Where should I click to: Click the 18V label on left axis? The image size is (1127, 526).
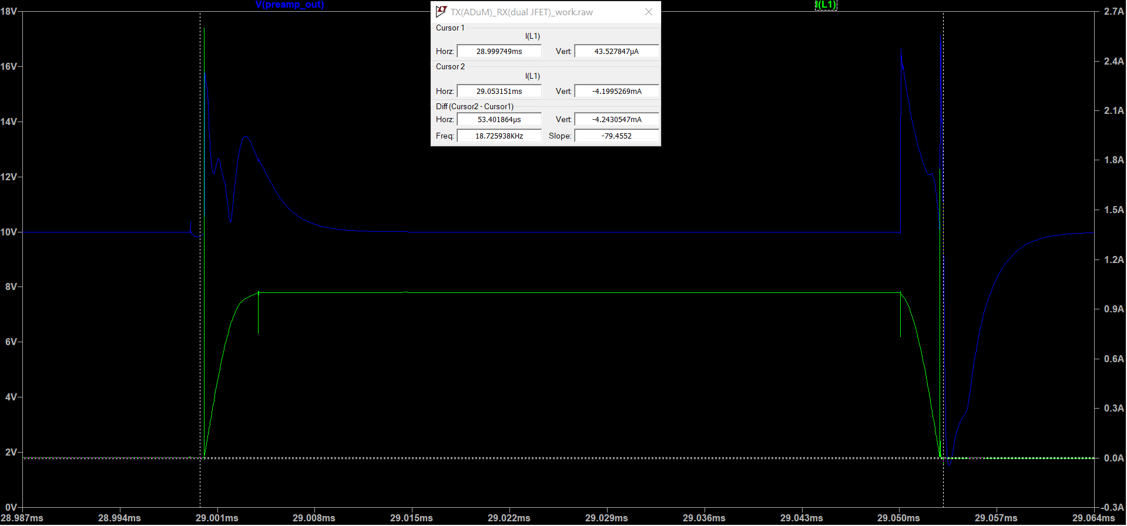tap(9, 11)
